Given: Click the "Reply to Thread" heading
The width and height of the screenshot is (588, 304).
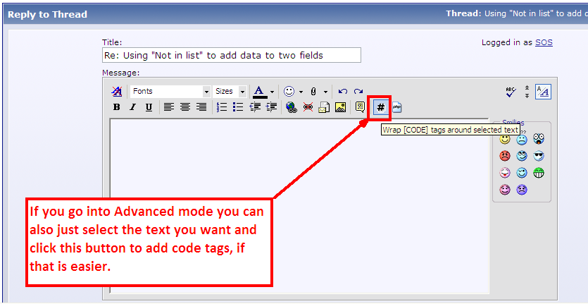Looking at the screenshot, I should click(x=48, y=14).
